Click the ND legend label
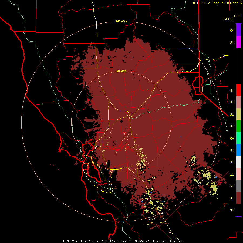The height and width of the screenshot is (243, 243). click(232, 210)
